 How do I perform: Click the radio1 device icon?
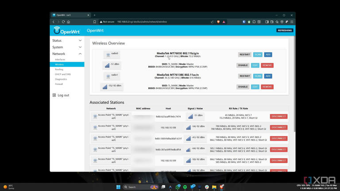108,76
